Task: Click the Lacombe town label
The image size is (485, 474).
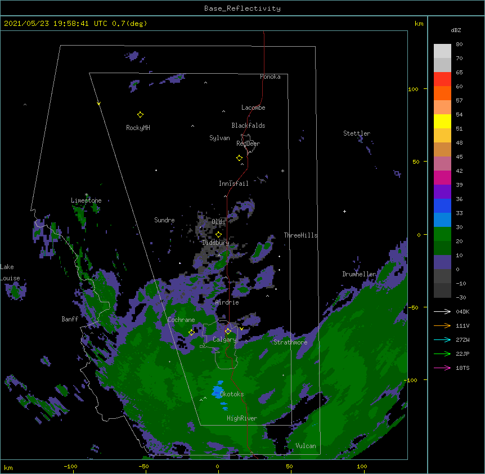Action: [x=253, y=108]
